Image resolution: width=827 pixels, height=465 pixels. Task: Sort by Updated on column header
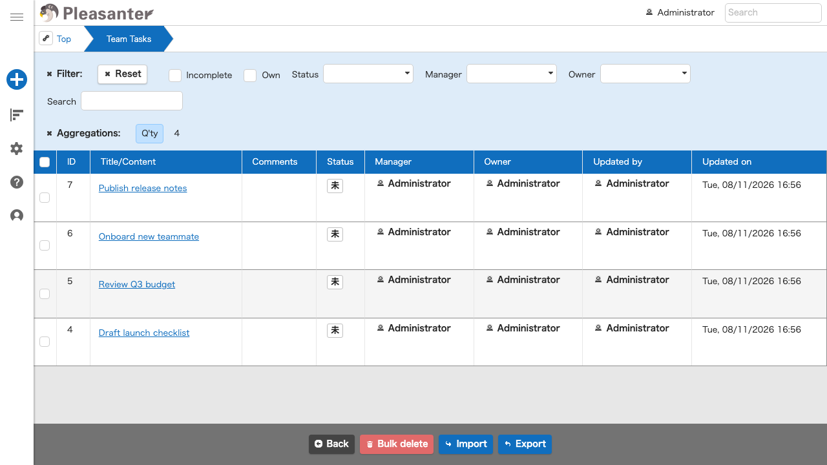759,162
